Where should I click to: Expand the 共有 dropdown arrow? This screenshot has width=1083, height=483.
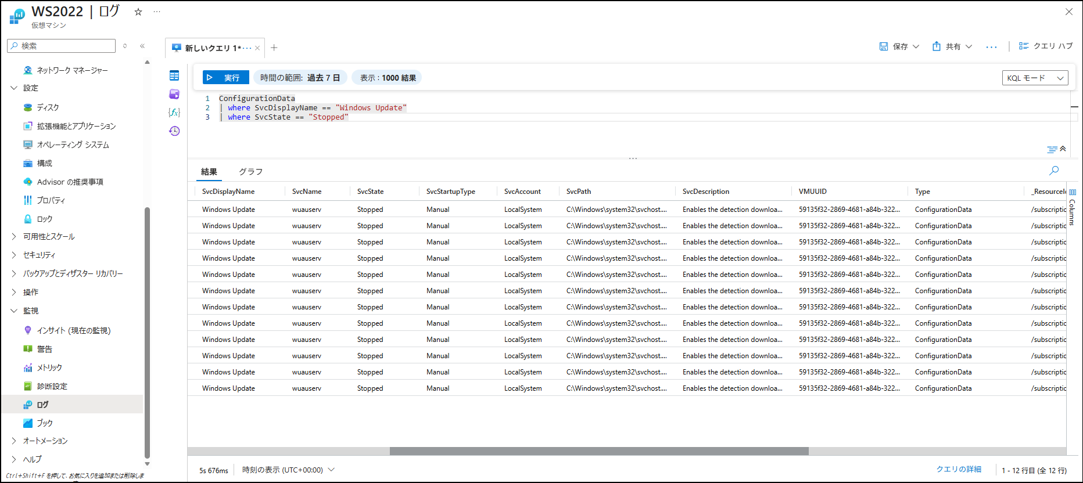pyautogui.click(x=969, y=46)
